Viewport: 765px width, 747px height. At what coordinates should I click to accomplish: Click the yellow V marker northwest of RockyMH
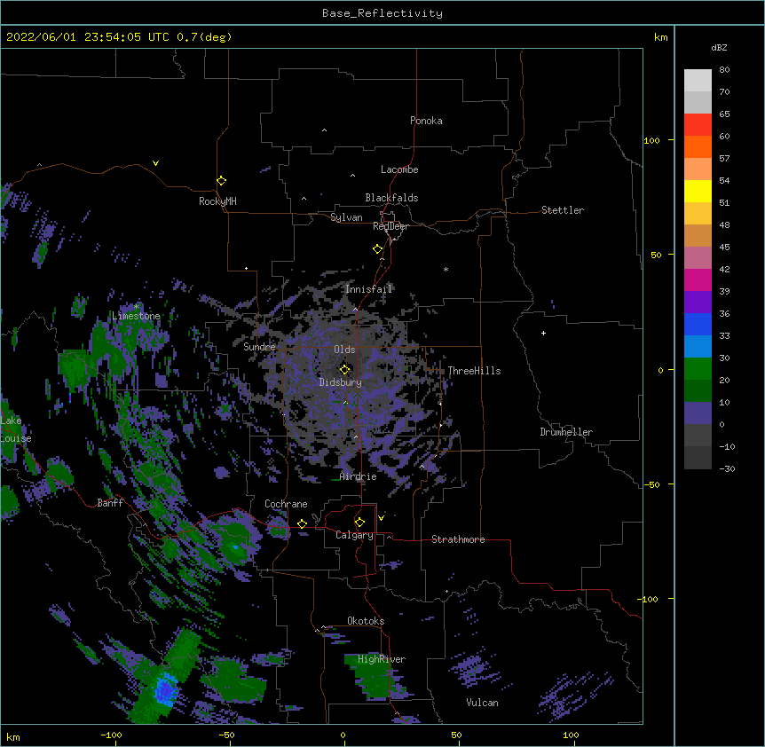tap(155, 163)
